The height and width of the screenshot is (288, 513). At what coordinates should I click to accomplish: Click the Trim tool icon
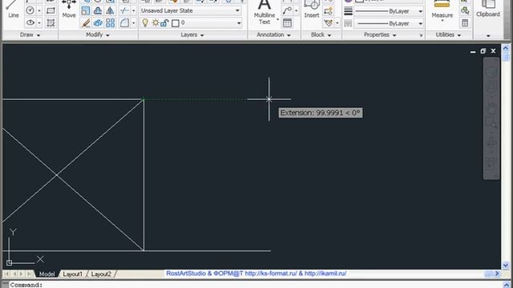click(124, 10)
